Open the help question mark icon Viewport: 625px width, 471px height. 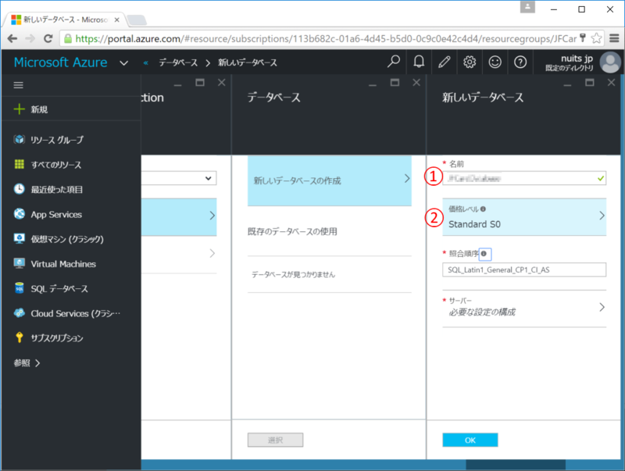pos(520,62)
